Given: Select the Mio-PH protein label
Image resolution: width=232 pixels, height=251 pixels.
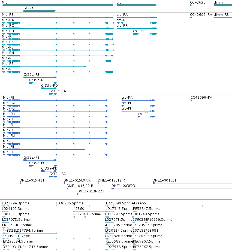Looking at the screenshot, I should coord(9,114).
